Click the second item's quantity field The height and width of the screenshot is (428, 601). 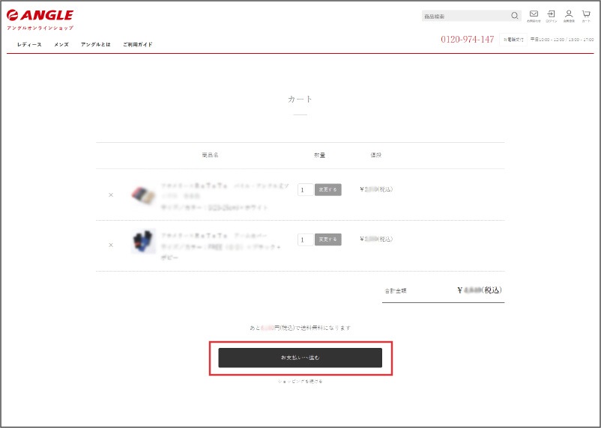point(305,239)
